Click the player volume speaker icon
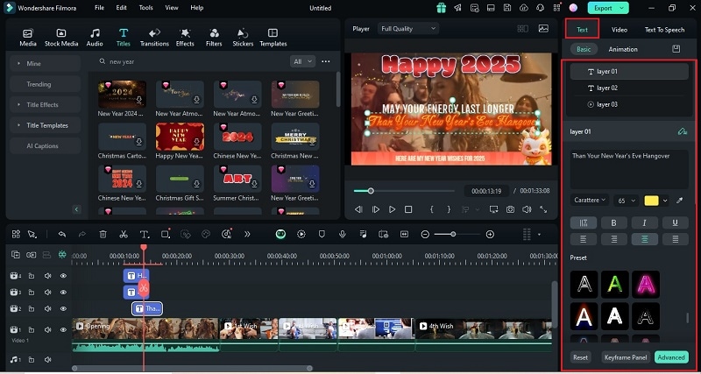This screenshot has height=374, width=701. [527, 209]
